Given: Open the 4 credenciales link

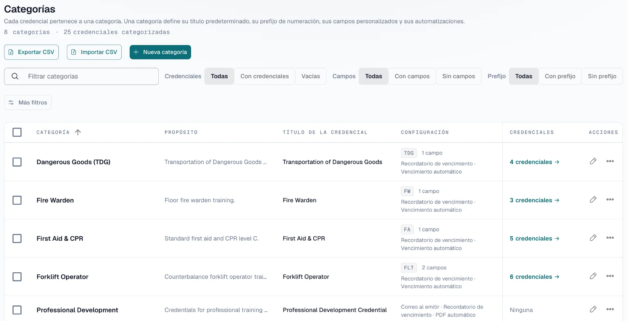Looking at the screenshot, I should [534, 162].
